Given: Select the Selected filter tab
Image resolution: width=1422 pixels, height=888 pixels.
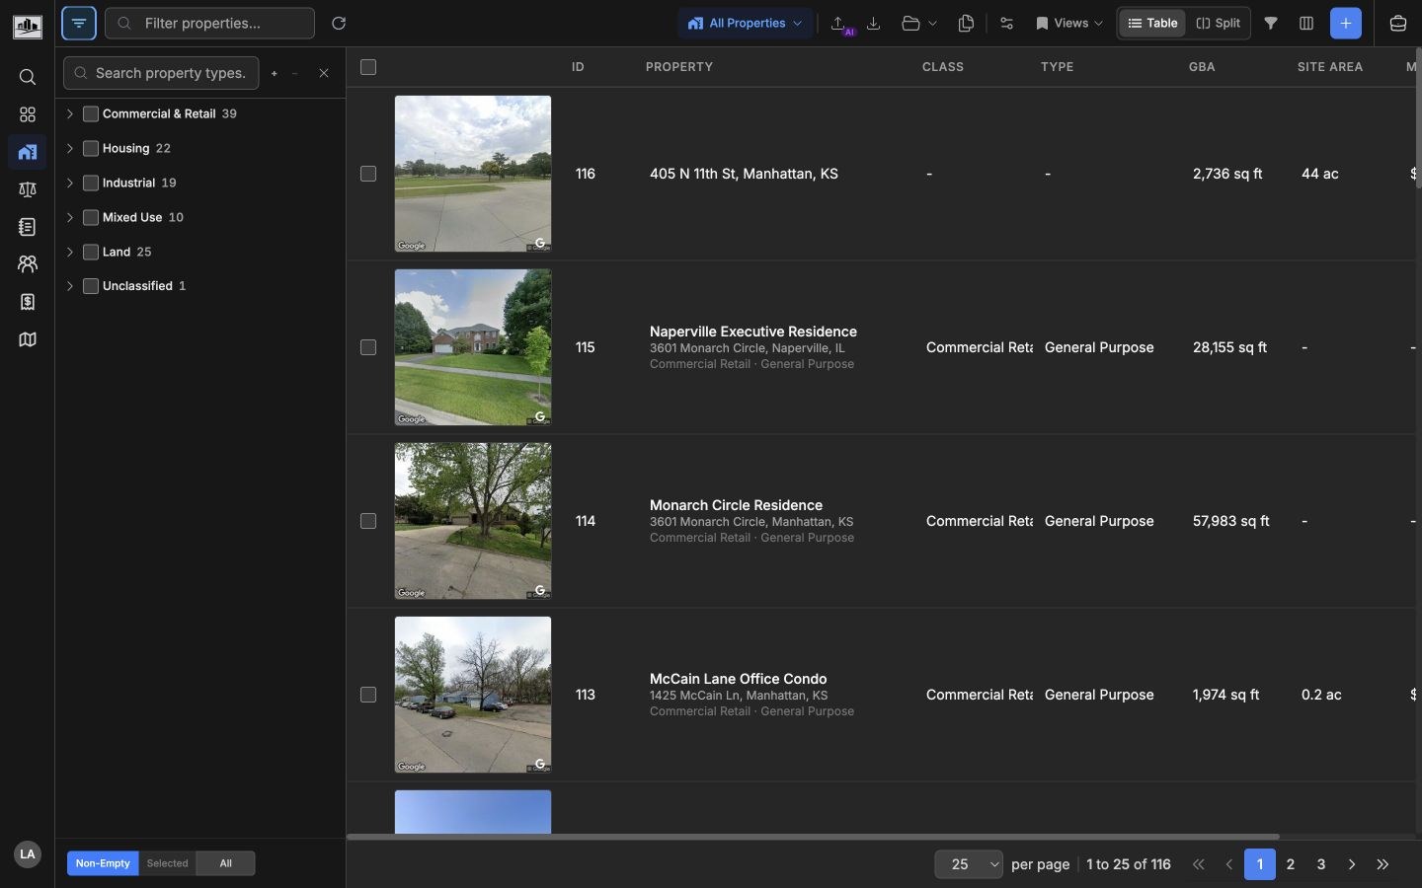Looking at the screenshot, I should point(167,863).
